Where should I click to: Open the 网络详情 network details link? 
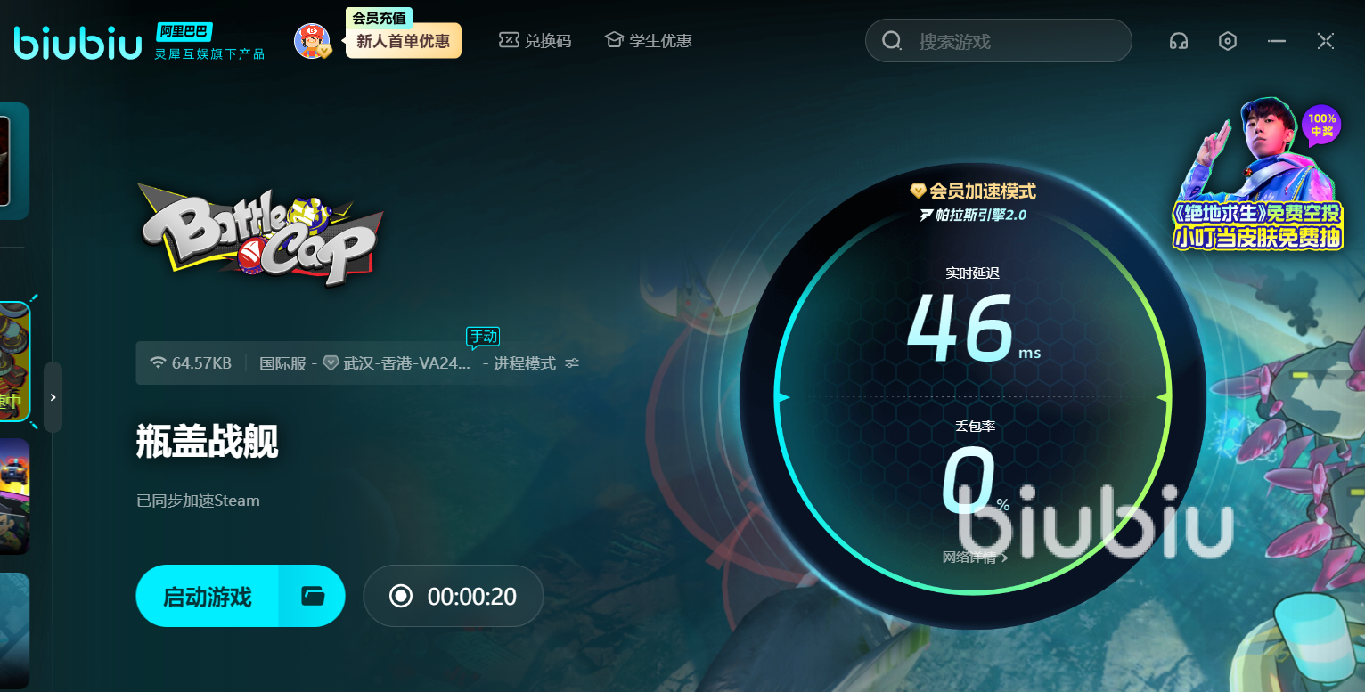[975, 558]
